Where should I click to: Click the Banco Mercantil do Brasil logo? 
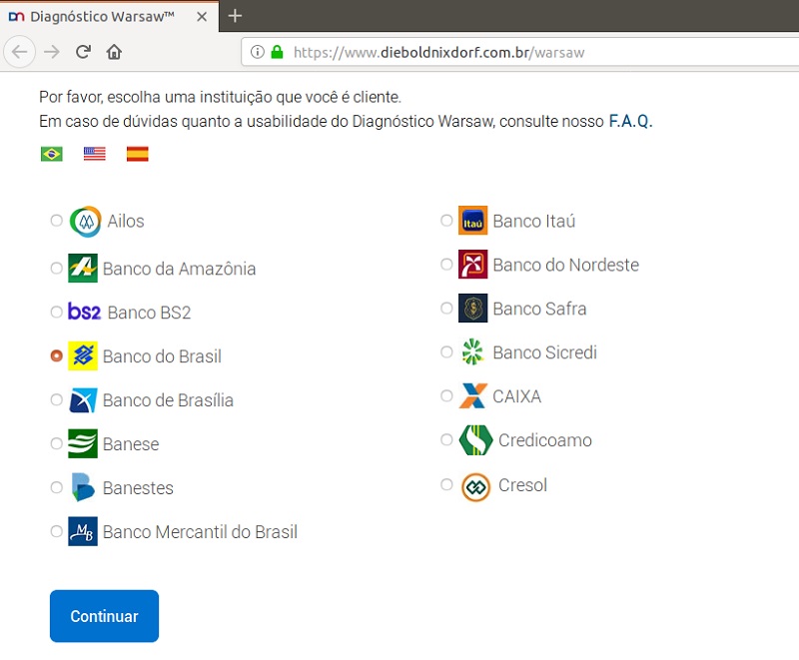pos(83,531)
